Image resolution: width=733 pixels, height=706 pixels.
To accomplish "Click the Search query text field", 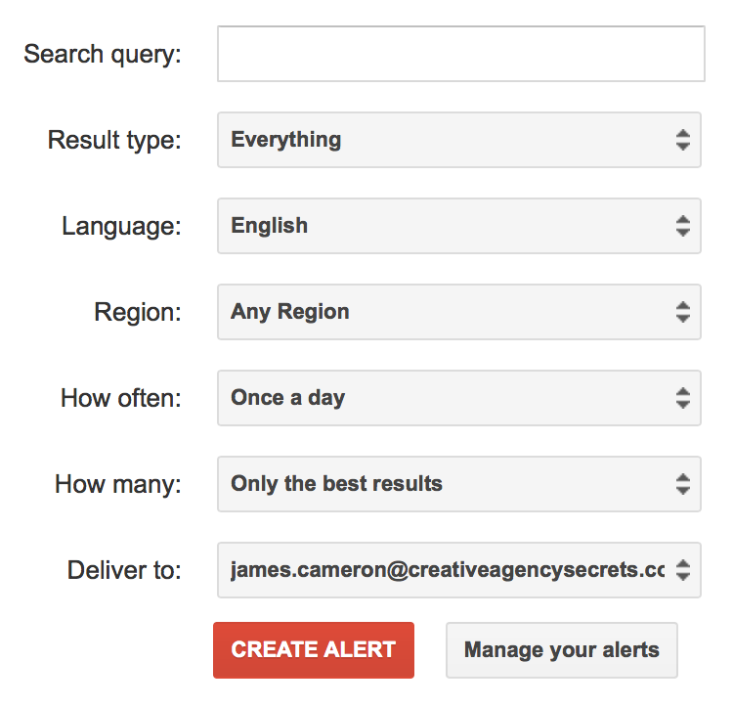I will pyautogui.click(x=461, y=54).
